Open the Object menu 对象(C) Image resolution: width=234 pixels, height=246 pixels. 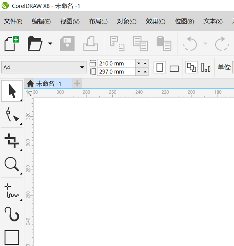[127, 21]
